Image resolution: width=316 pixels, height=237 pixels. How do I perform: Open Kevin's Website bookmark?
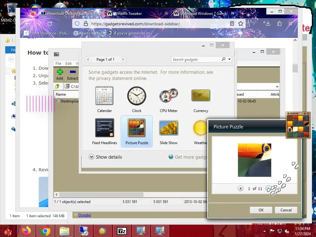pos(89,33)
